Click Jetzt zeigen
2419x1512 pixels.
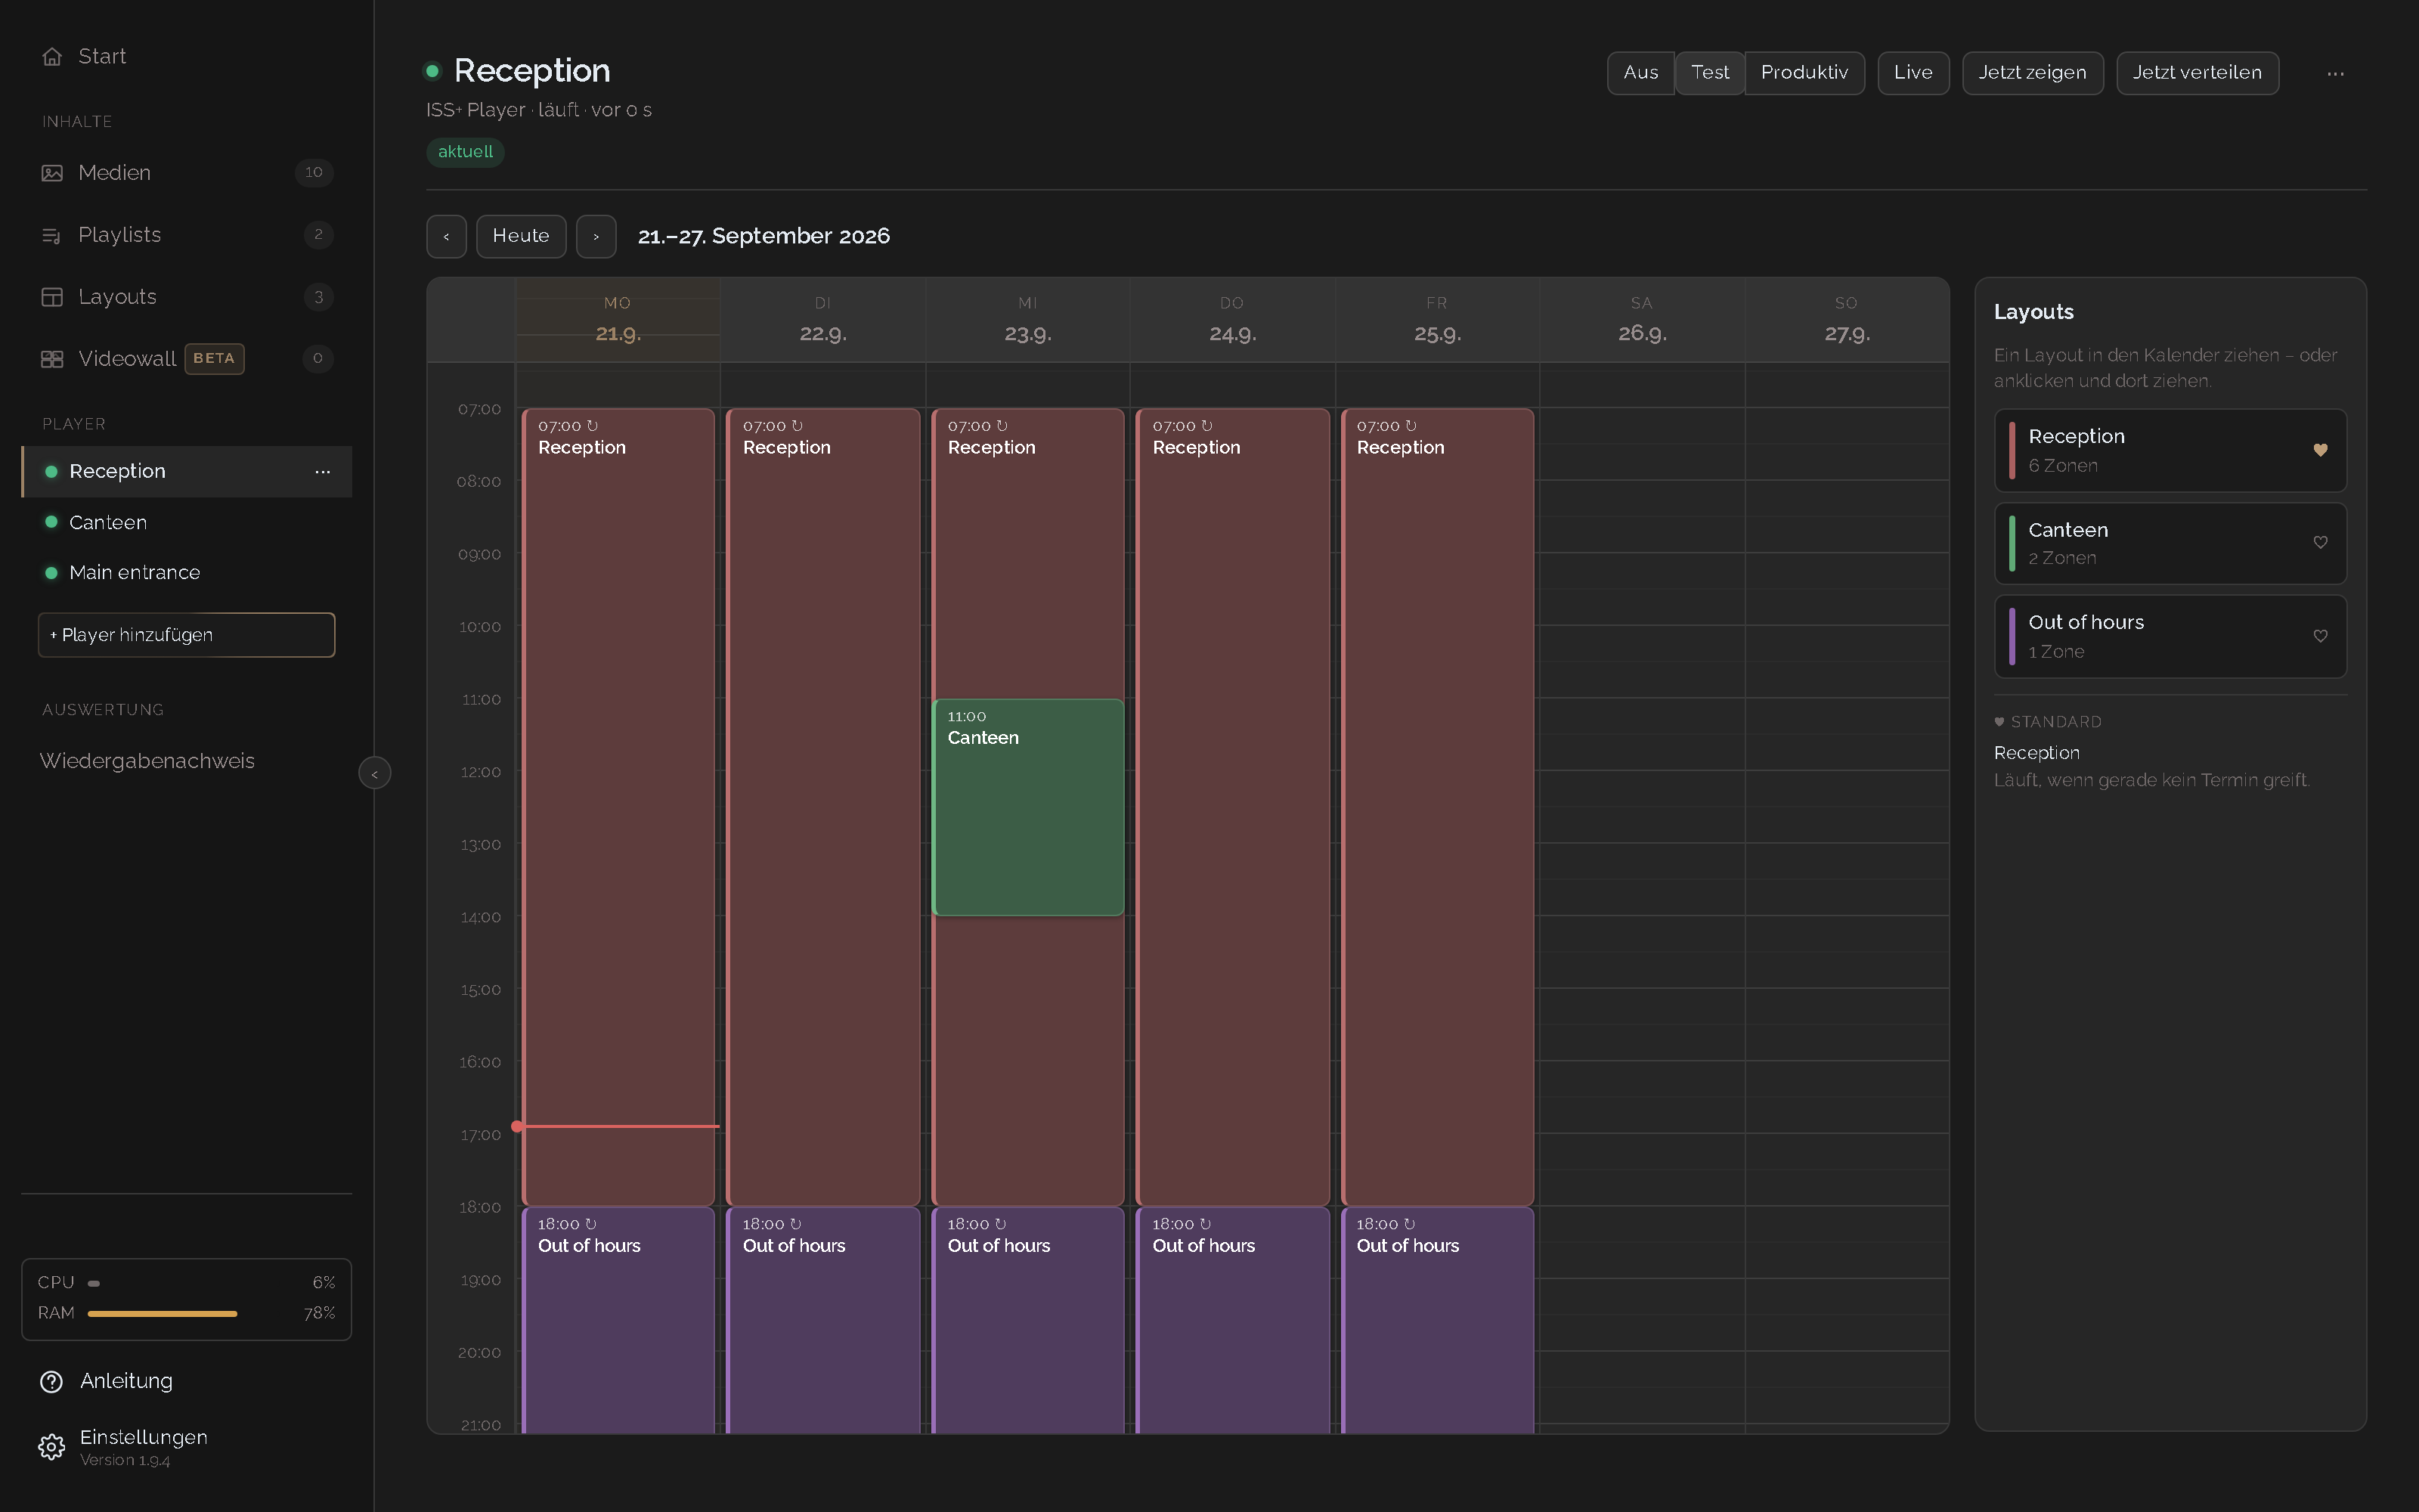coord(2032,73)
